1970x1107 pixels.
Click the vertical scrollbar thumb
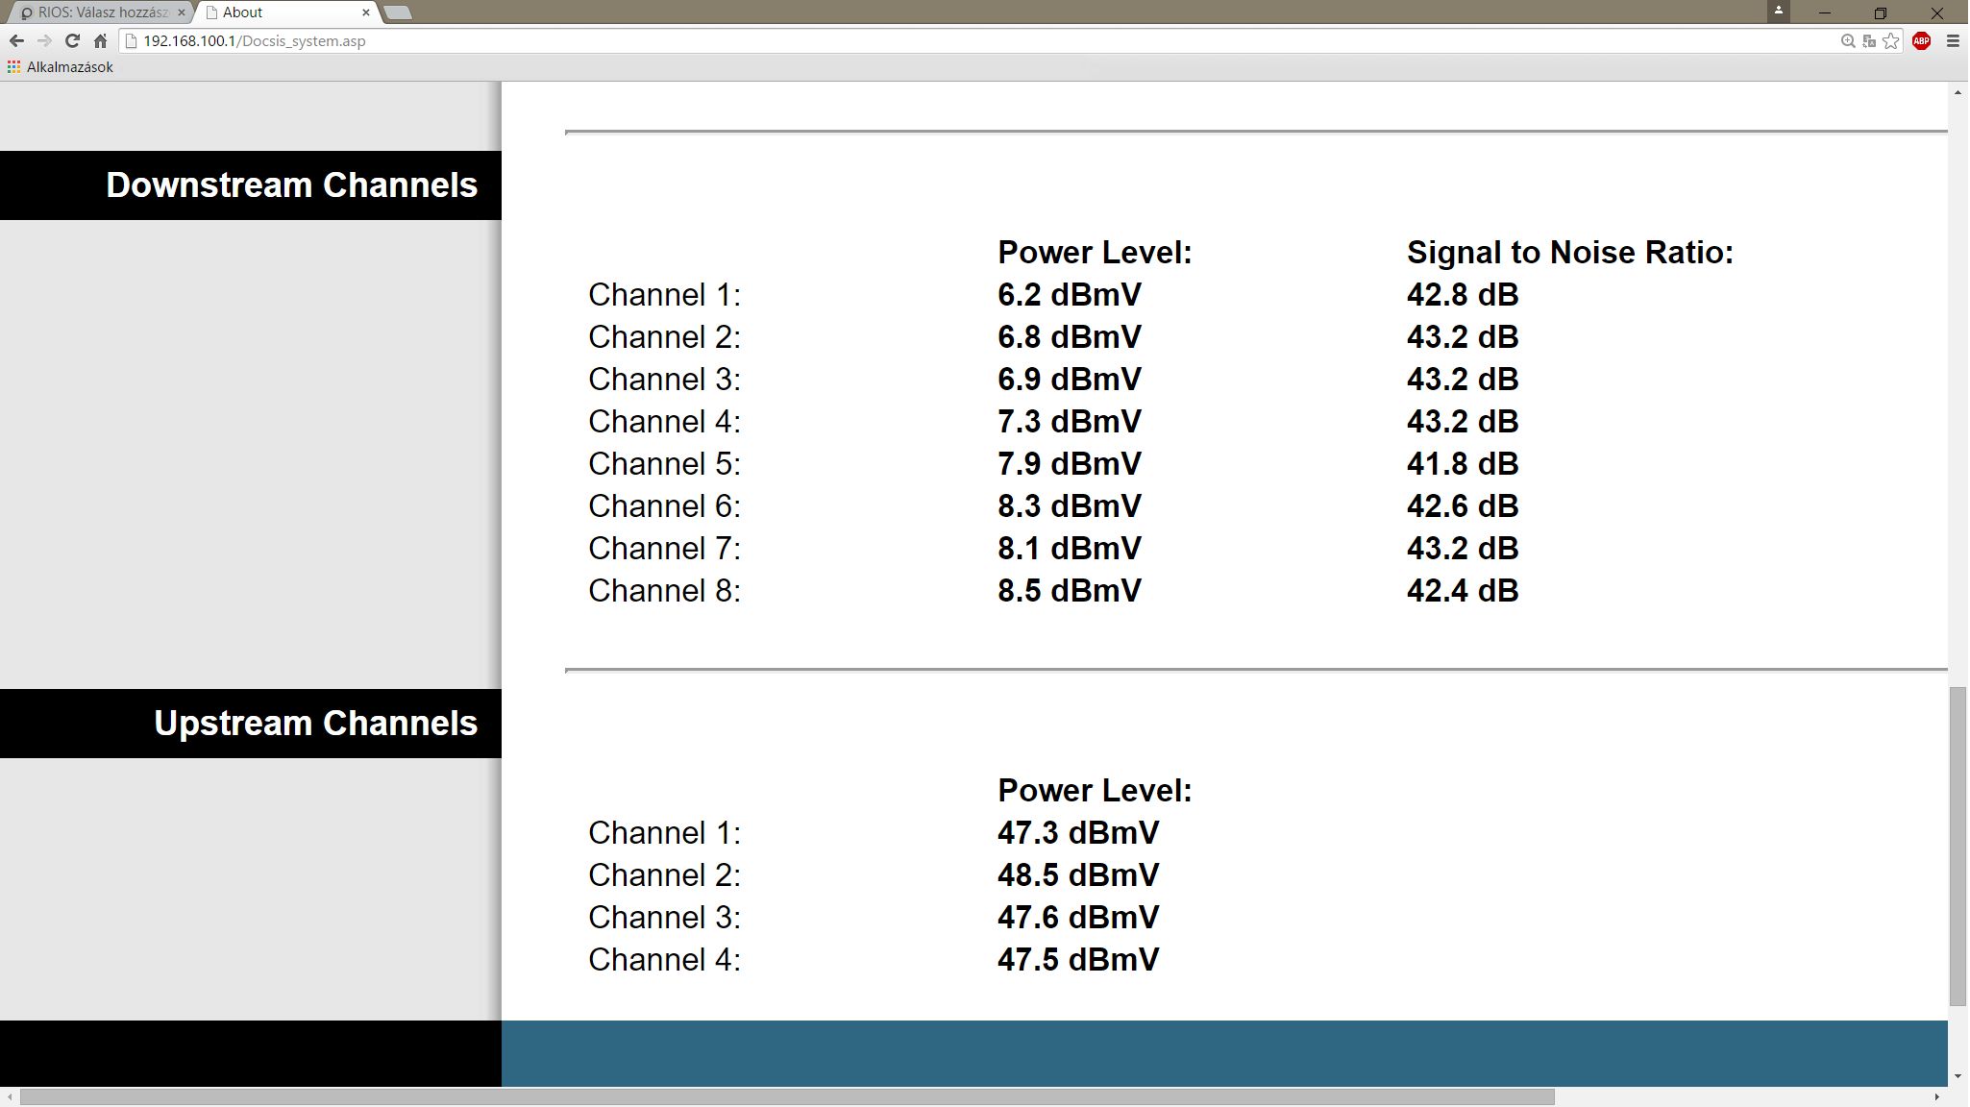click(x=1958, y=846)
